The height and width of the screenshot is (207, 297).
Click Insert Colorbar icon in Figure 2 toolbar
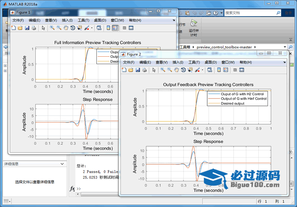[219, 70]
